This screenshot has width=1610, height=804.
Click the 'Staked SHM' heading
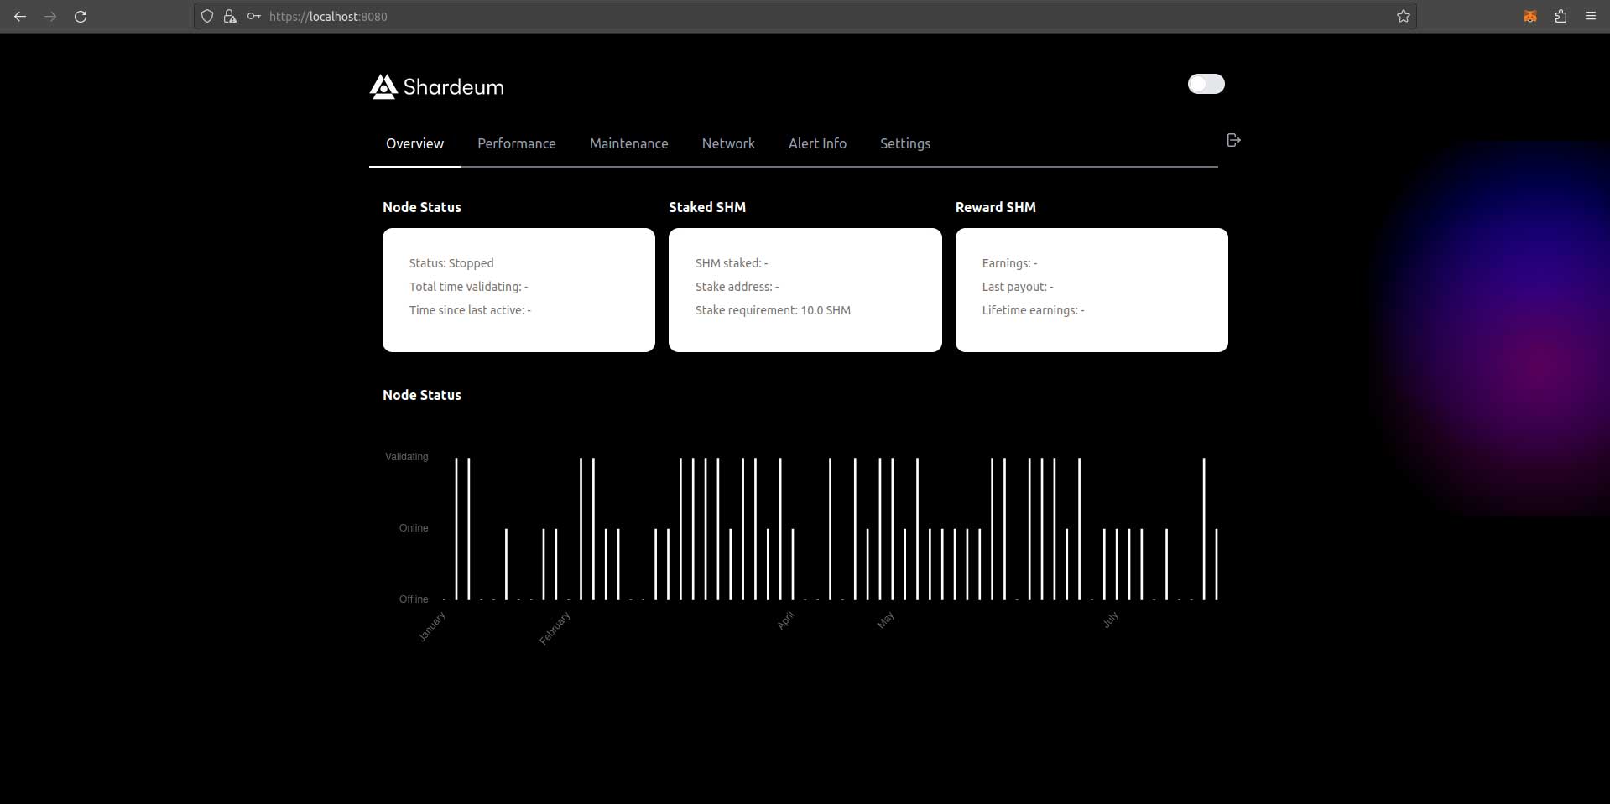[x=707, y=207]
